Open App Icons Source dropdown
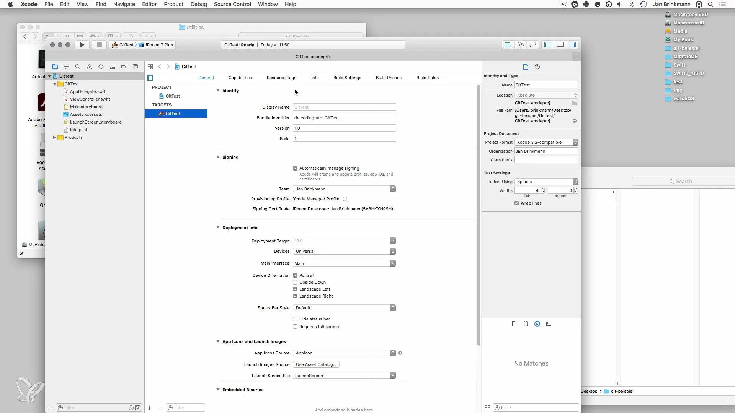The width and height of the screenshot is (735, 413). [344, 353]
